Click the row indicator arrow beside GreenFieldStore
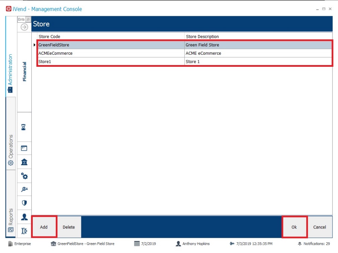Screen dimensions: 338x253 coord(34,45)
